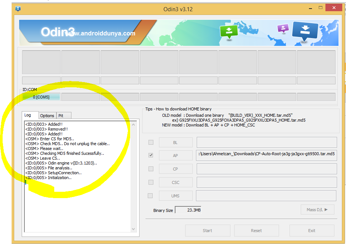The image size is (346, 244).
Task: Click the UMS file path field
Action: pyautogui.click(x=266, y=196)
